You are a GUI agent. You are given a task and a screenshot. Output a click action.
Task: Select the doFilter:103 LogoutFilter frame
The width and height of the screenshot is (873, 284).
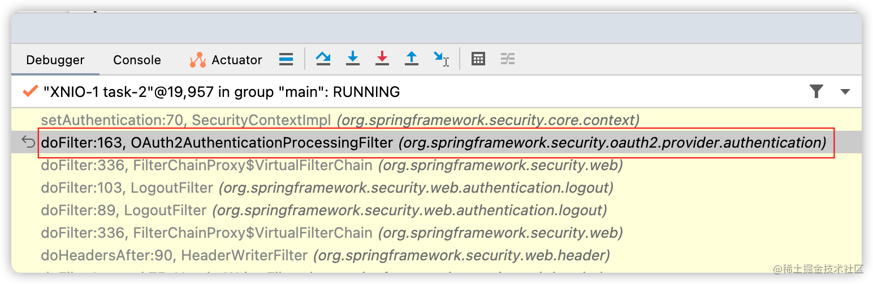[436, 188]
